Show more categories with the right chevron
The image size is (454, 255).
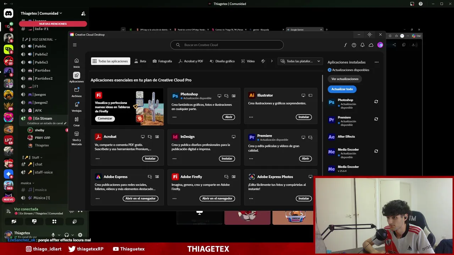(x=272, y=61)
